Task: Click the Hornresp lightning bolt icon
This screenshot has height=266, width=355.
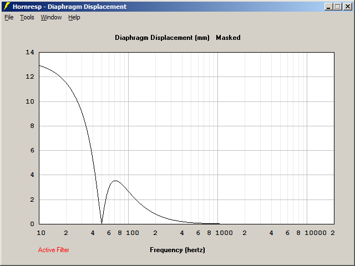Action: (7, 7)
